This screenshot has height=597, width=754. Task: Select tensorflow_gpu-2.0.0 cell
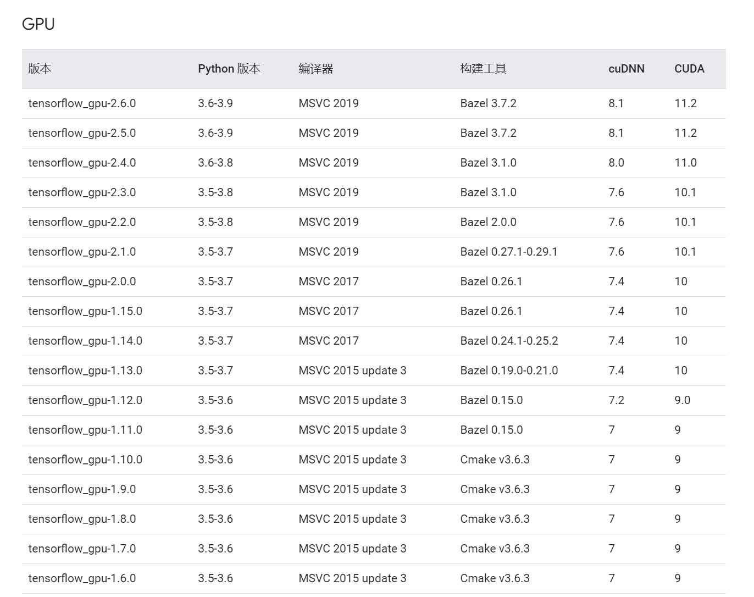click(x=82, y=281)
